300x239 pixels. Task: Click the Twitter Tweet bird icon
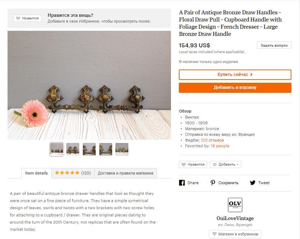point(253,183)
